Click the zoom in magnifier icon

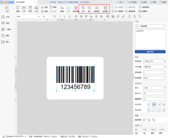point(83,8)
